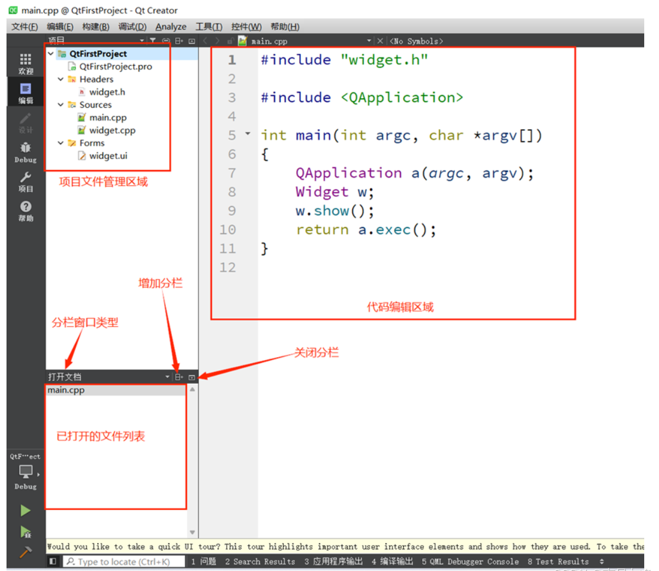Open the 3 应用程序输出 pane
Image resolution: width=659 pixels, height=571 pixels.
333,562
